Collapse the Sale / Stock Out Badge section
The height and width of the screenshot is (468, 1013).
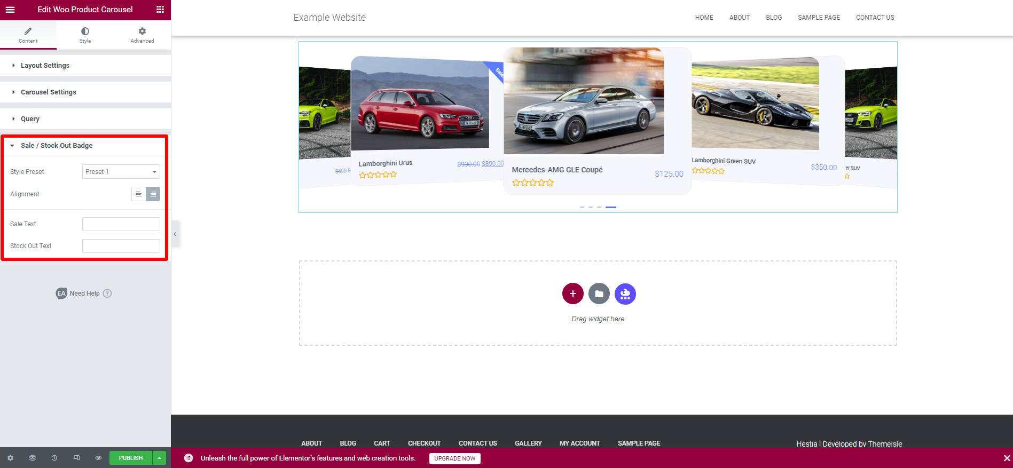[x=84, y=146]
